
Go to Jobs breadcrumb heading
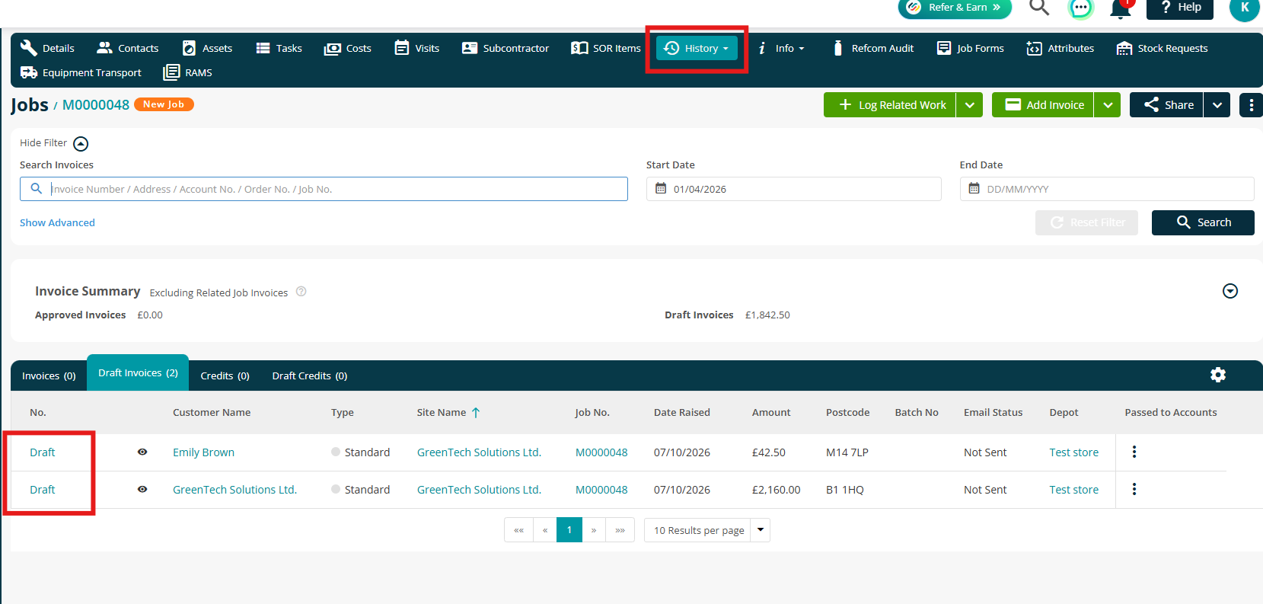30,105
